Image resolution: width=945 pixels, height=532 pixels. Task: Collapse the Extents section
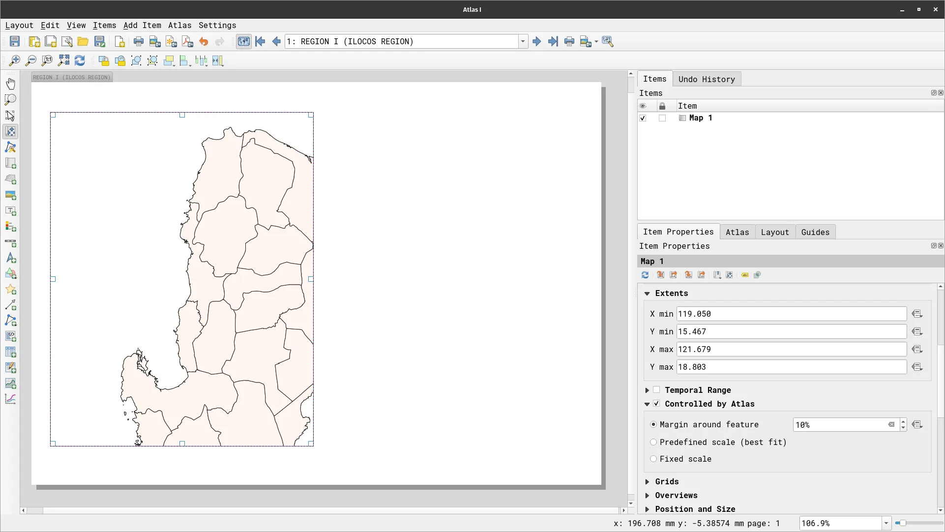(648, 293)
